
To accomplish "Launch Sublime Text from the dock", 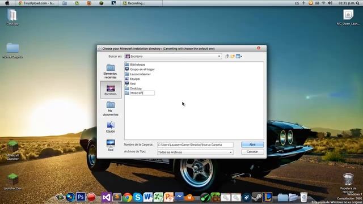I will pos(117,197).
